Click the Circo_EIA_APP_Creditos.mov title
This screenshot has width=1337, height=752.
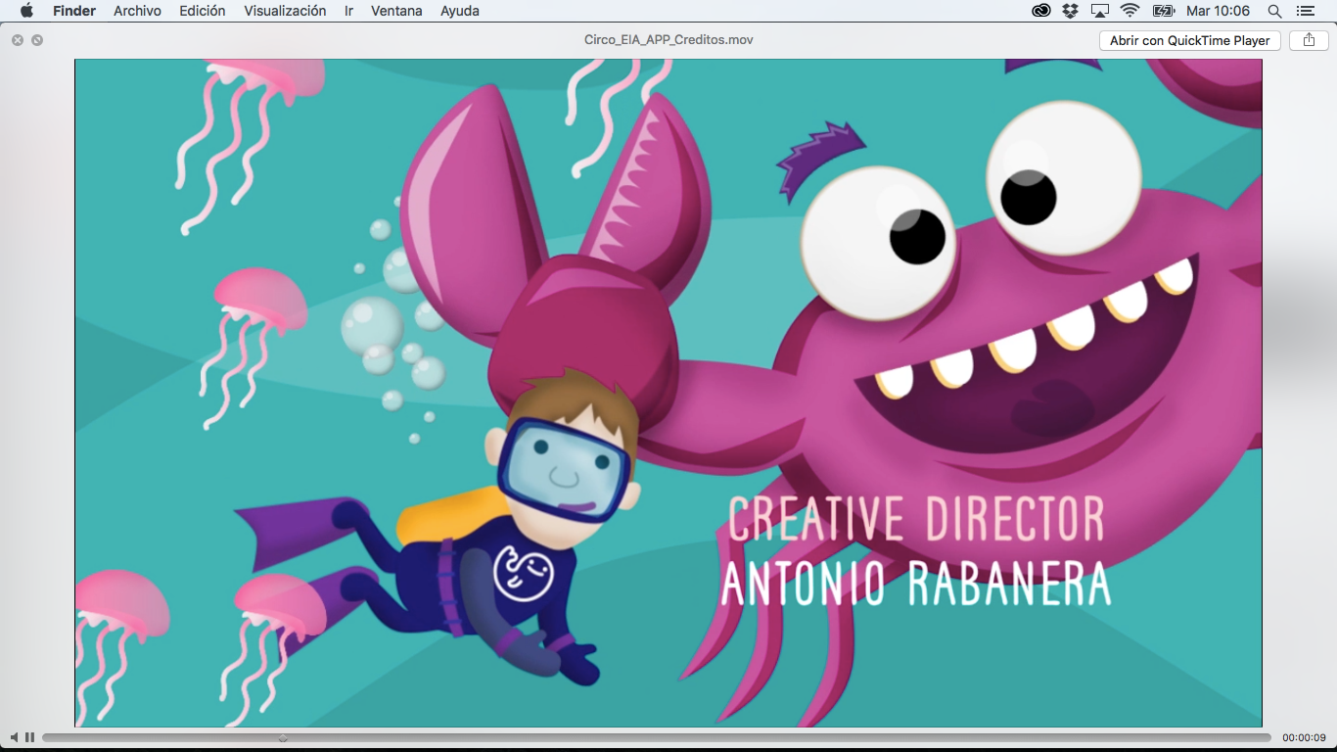point(668,40)
